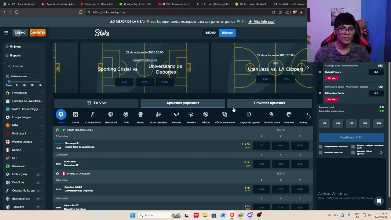Add +25 to the bet amount

click(351, 123)
